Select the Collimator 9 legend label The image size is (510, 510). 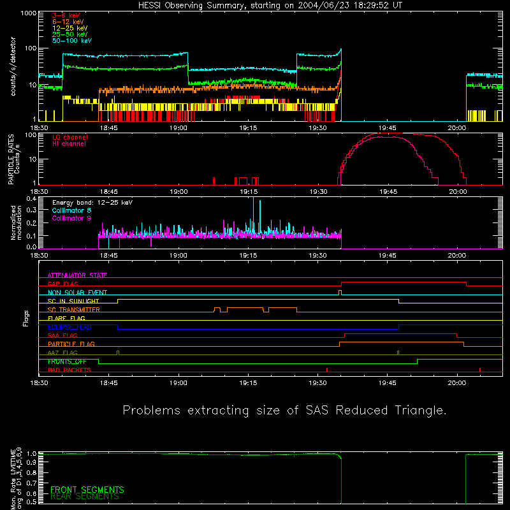coord(71,218)
